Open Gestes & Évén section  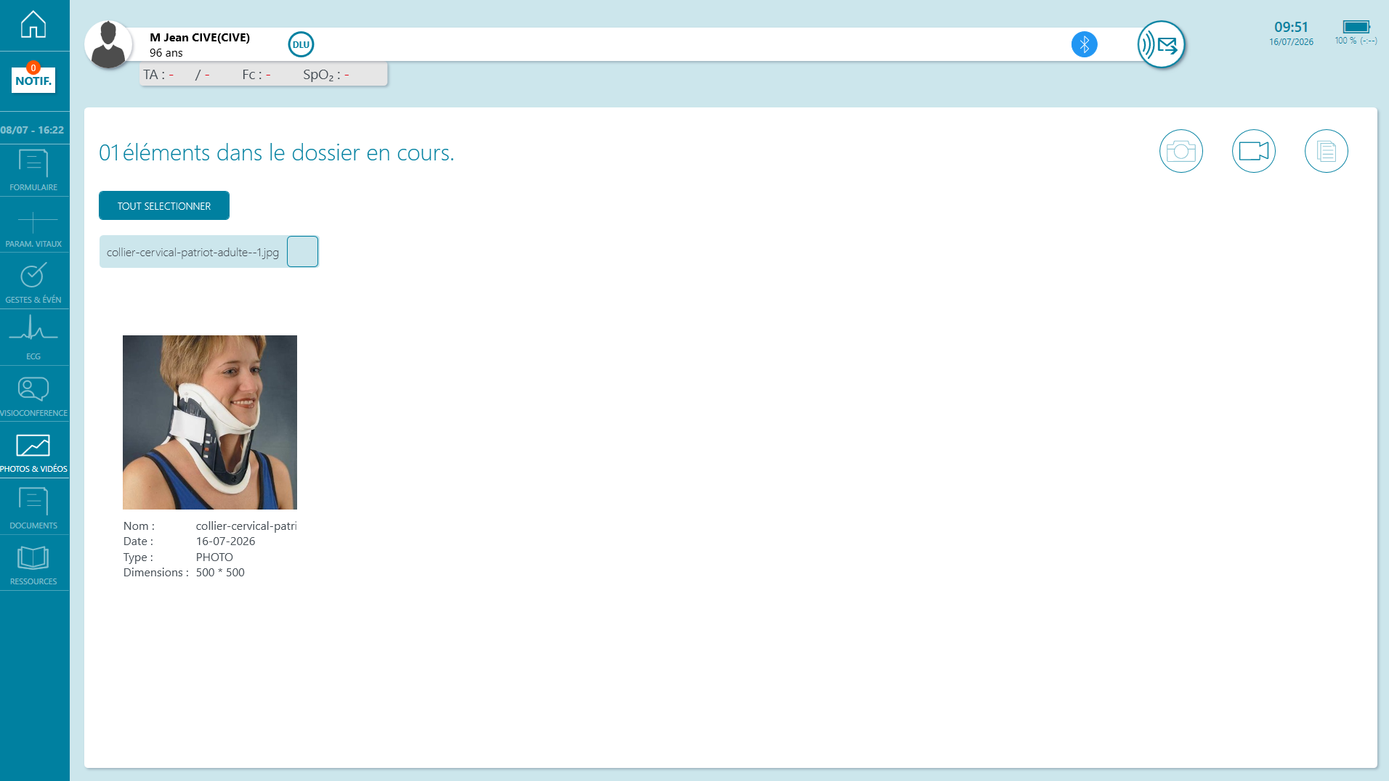point(33,283)
